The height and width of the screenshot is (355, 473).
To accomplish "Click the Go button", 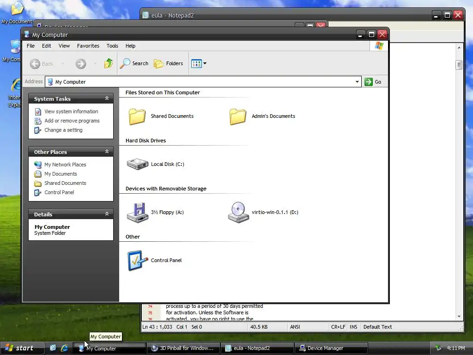I will pyautogui.click(x=373, y=82).
